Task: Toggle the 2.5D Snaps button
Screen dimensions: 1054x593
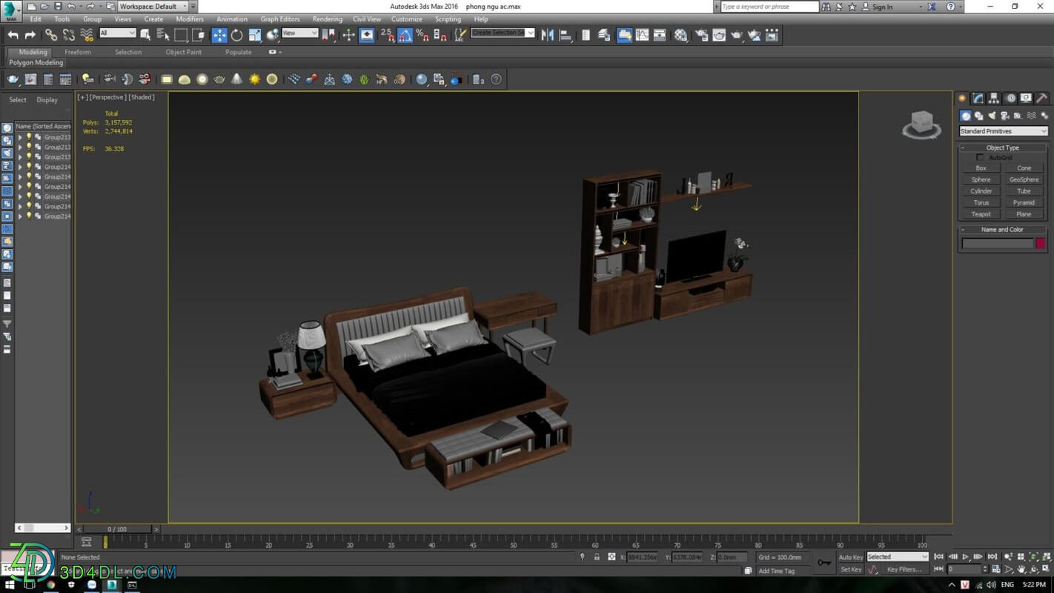Action: (387, 35)
